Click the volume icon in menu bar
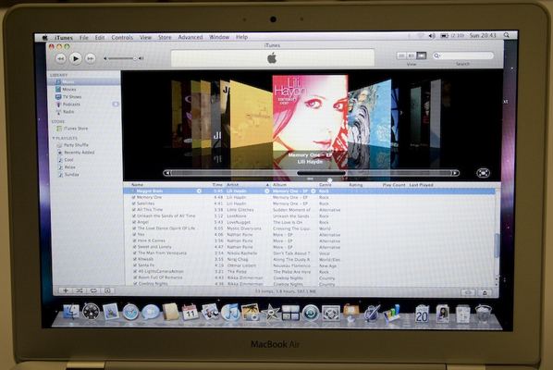This screenshot has height=370, width=553. point(432,36)
